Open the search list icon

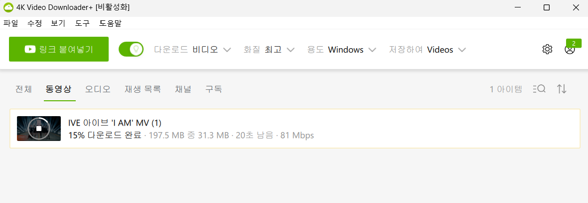539,89
